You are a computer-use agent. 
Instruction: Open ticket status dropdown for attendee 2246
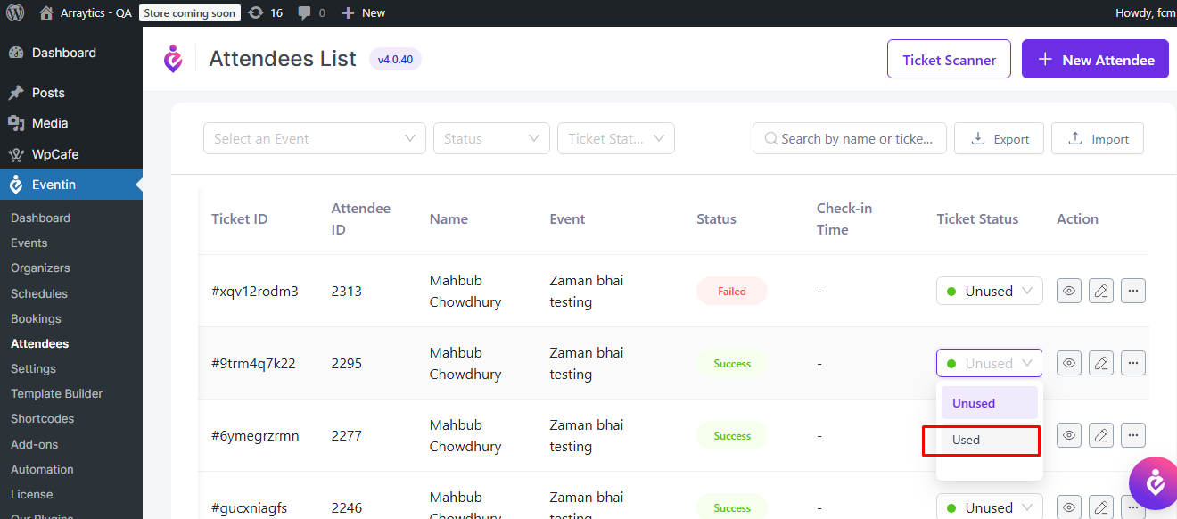point(989,507)
